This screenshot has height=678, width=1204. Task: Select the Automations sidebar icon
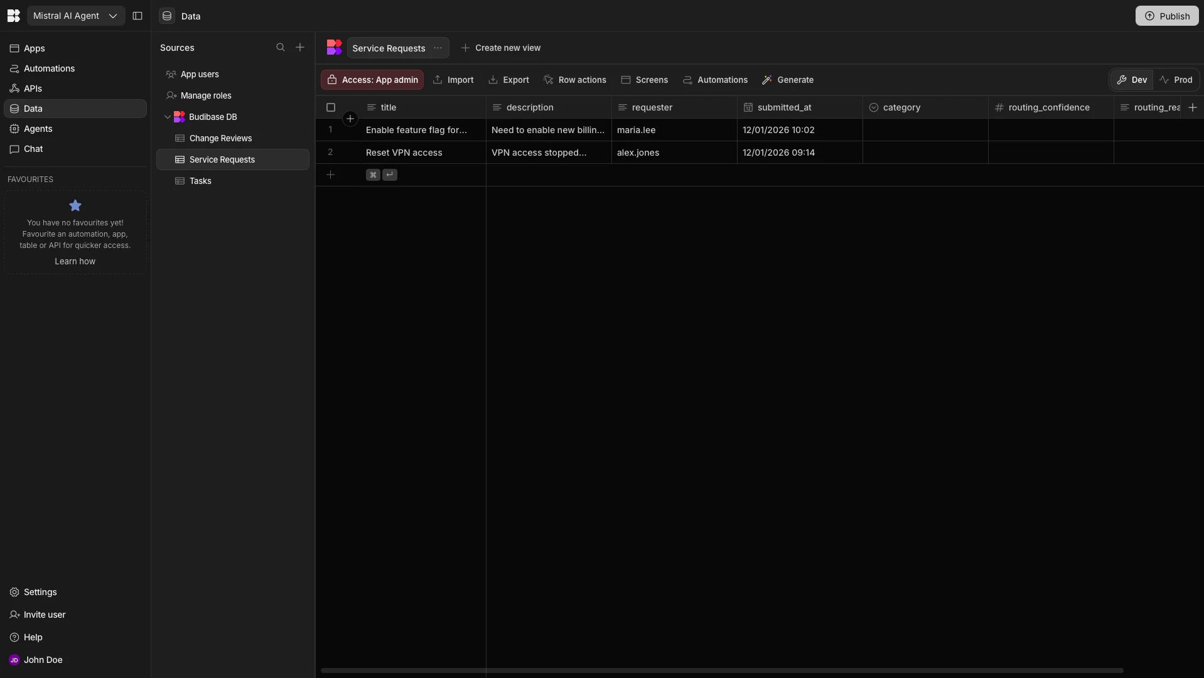(14, 68)
